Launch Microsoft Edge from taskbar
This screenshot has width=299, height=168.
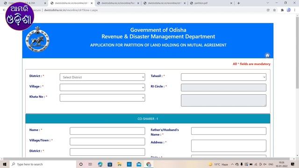[100, 164]
